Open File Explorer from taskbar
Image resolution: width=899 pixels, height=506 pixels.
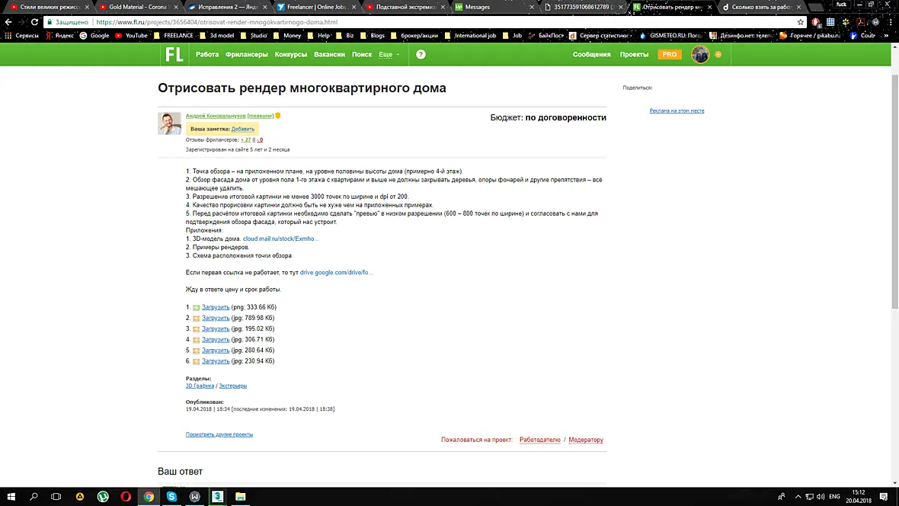[240, 496]
